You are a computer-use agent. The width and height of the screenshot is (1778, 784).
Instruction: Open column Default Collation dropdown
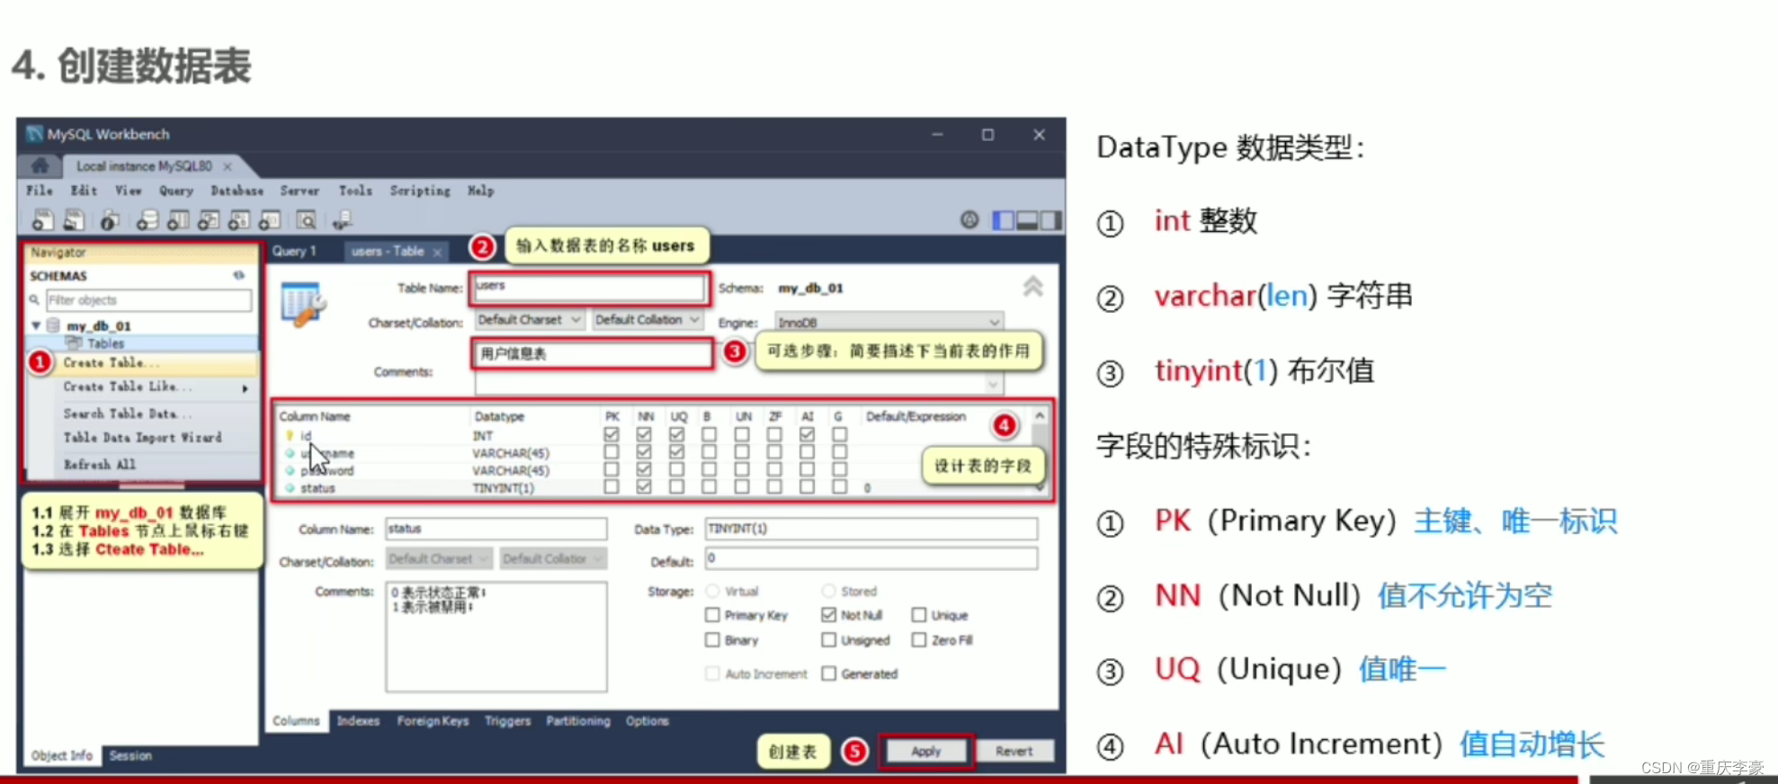pyautogui.click(x=553, y=559)
